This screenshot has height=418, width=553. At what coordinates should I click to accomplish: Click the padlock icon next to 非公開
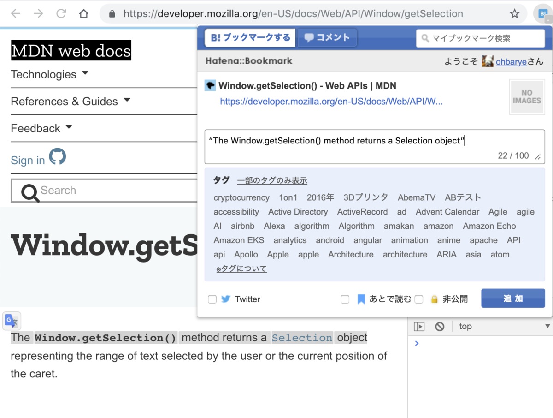[434, 299]
